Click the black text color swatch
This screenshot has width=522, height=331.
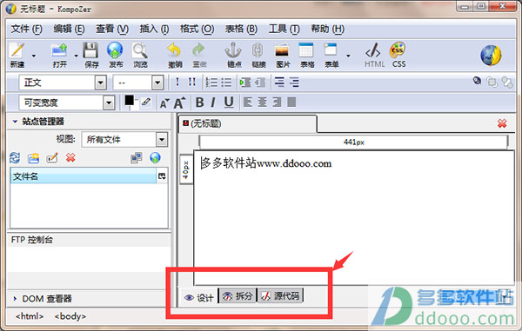pos(129,100)
